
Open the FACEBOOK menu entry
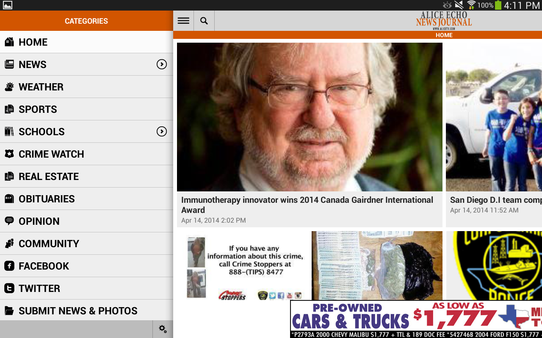click(86, 266)
